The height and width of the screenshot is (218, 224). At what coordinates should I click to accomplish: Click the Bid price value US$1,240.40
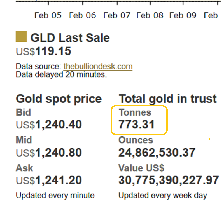click(x=49, y=125)
